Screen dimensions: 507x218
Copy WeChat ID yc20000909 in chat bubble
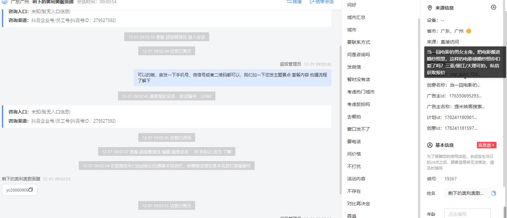(x=31, y=190)
